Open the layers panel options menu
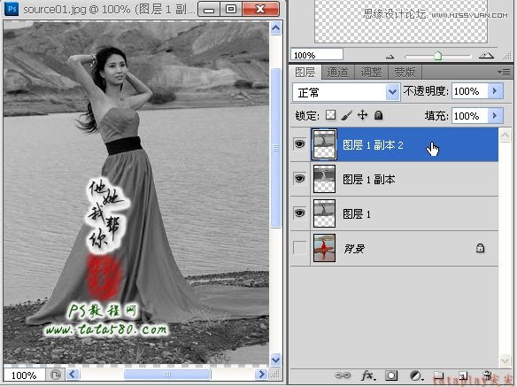Screen dimensions: 517x387 point(504,72)
